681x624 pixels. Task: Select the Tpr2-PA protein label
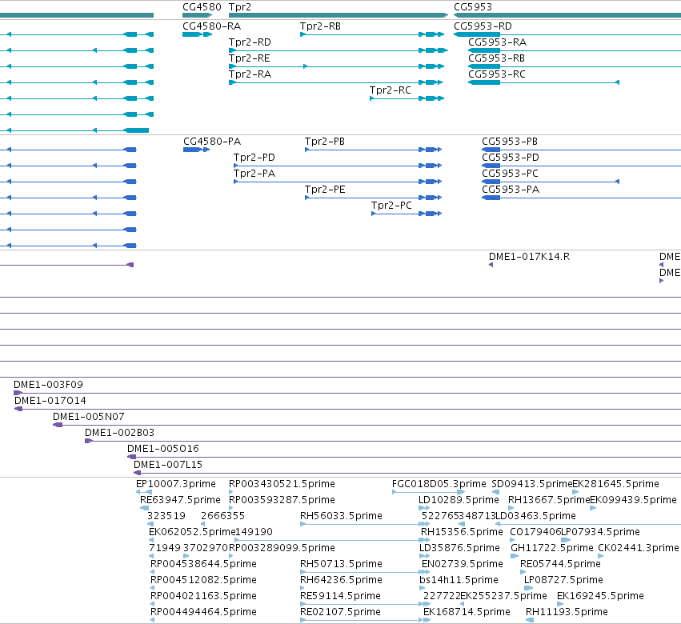tap(254, 174)
